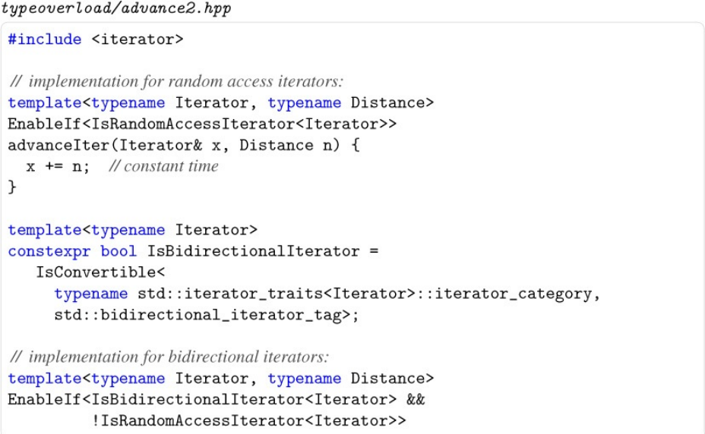Click std::iterator_traits<Iterator>::iterator_category text
Image resolution: width=705 pixels, height=434 pixels.
point(368,294)
